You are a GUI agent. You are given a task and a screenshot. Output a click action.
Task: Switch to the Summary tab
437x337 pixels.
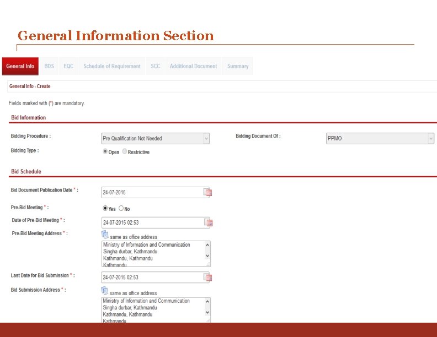pyautogui.click(x=238, y=66)
